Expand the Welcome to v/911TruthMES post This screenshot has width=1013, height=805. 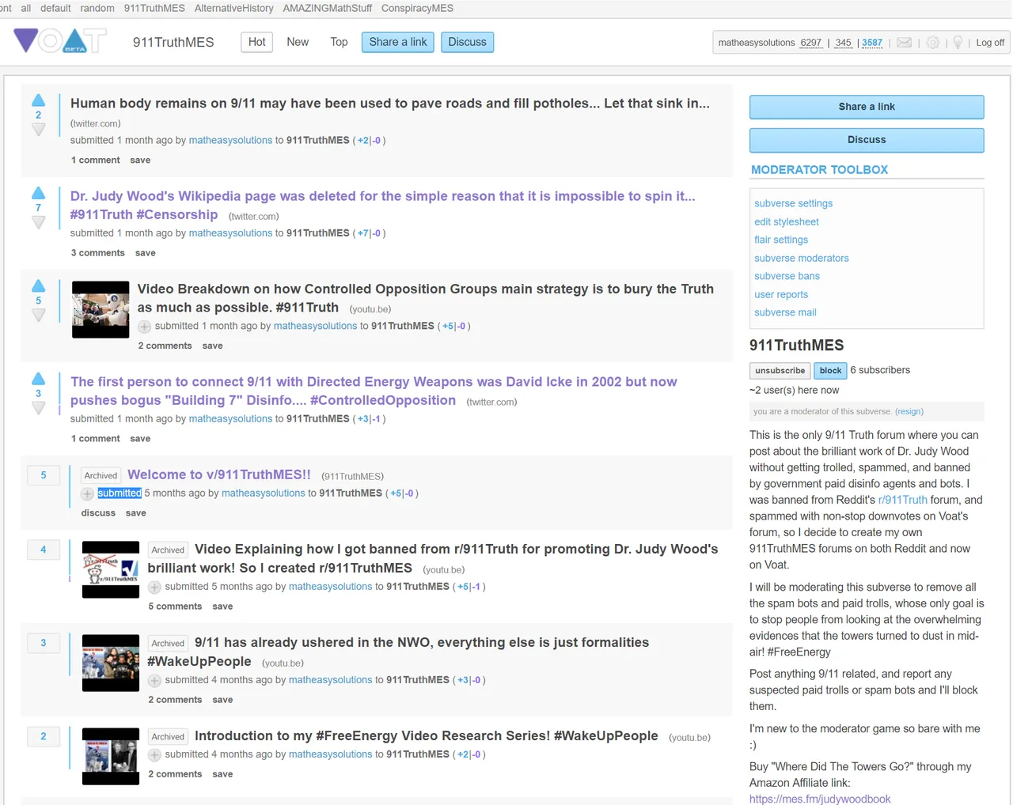point(87,493)
